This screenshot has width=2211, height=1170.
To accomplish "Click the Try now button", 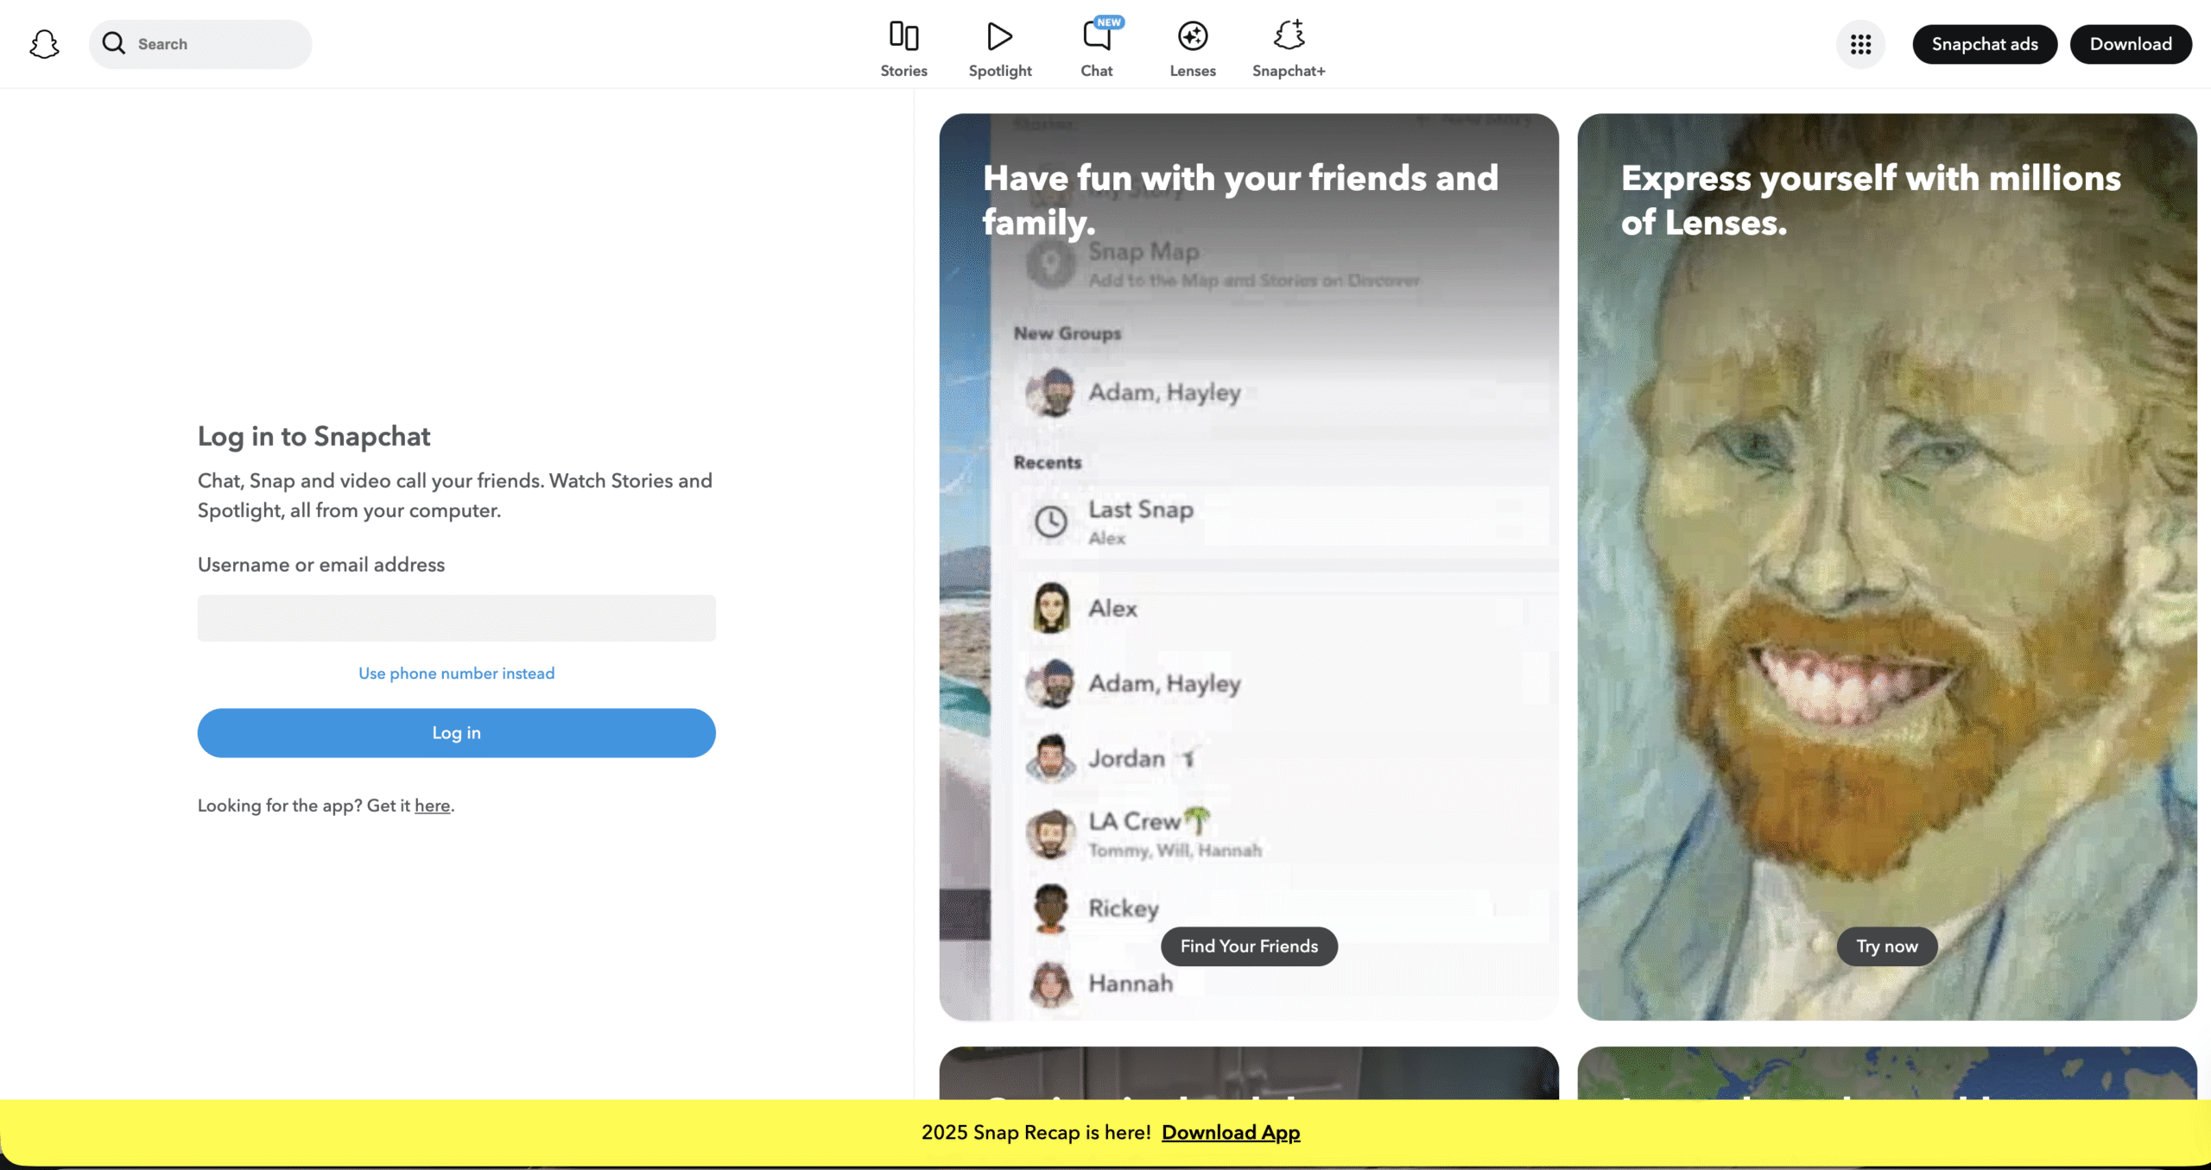I will (x=1887, y=946).
